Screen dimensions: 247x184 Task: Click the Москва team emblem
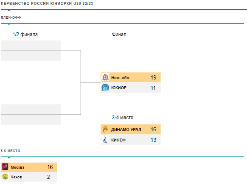tap(5, 167)
